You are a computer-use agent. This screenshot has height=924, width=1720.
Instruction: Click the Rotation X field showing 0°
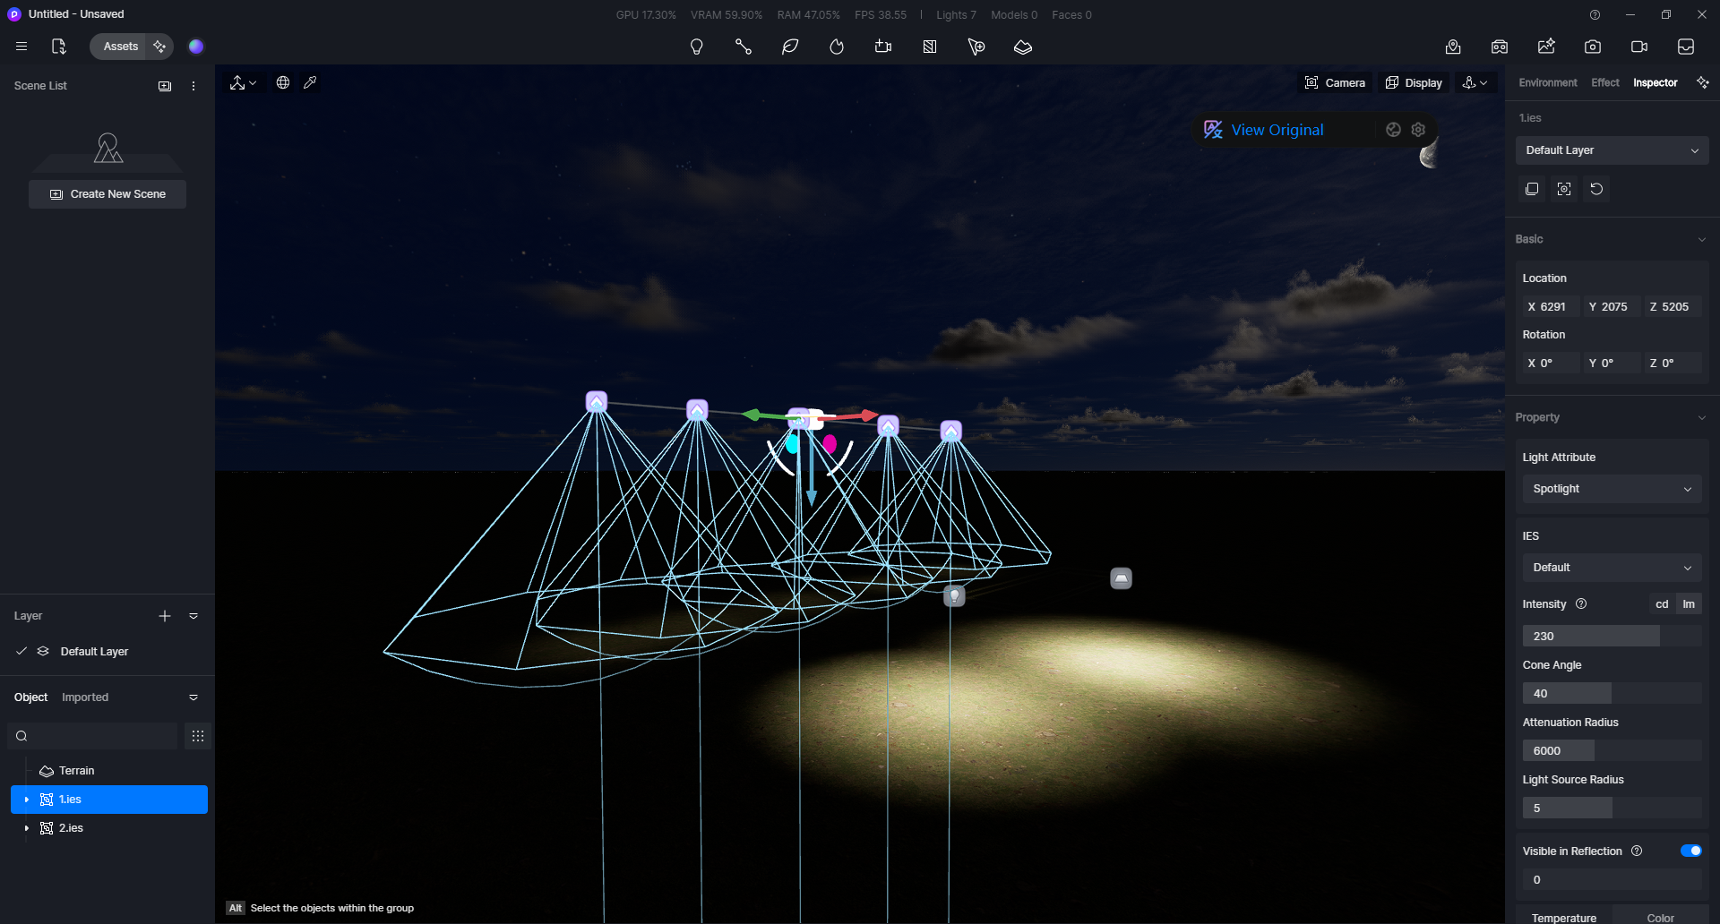(1551, 363)
